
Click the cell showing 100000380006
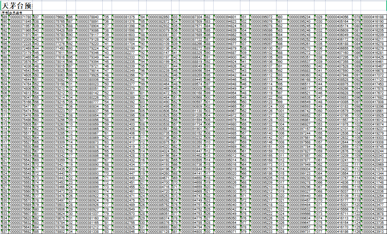pos(88,80)
